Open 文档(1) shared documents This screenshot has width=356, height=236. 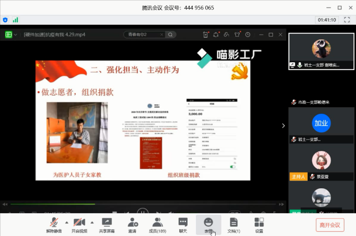click(x=234, y=225)
